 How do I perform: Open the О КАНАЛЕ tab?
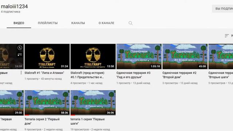click(106, 23)
